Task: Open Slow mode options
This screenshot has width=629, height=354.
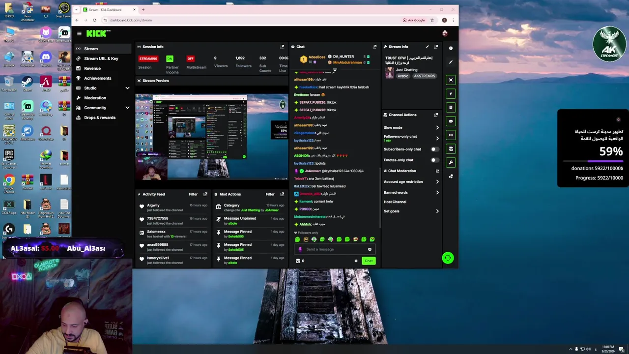Action: click(x=411, y=127)
